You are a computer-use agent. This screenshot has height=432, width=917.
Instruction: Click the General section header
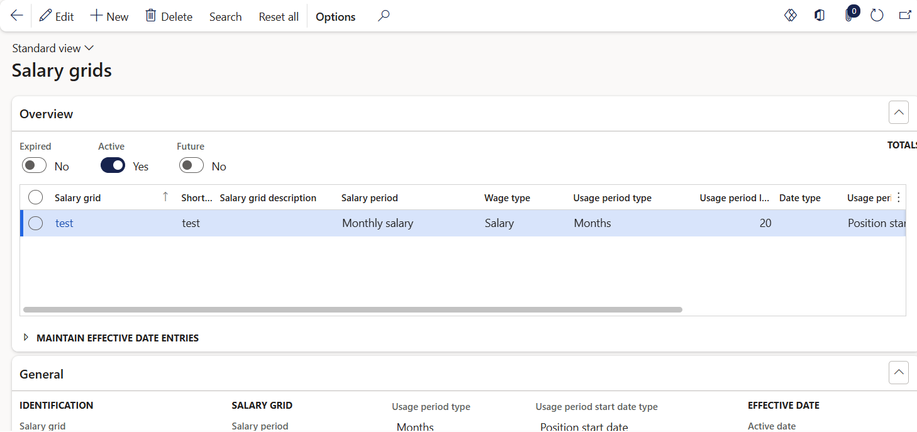pos(42,374)
